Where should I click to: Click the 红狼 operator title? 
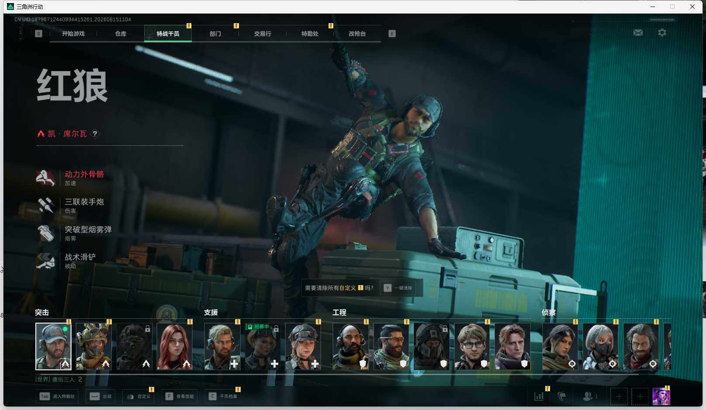72,86
